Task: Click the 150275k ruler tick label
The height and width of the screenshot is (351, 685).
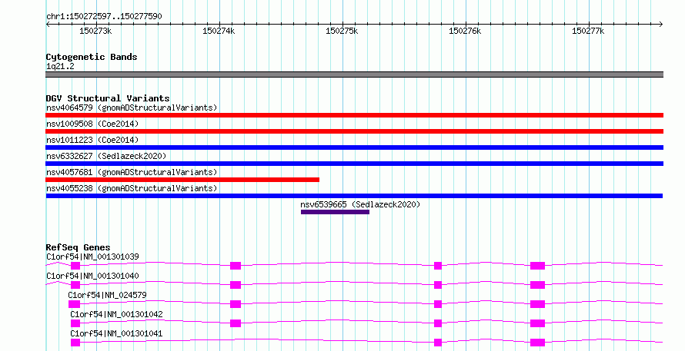Action: click(x=342, y=31)
